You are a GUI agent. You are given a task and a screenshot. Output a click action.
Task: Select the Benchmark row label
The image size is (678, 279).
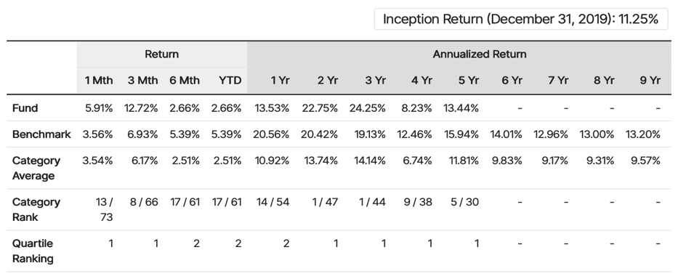41,134
